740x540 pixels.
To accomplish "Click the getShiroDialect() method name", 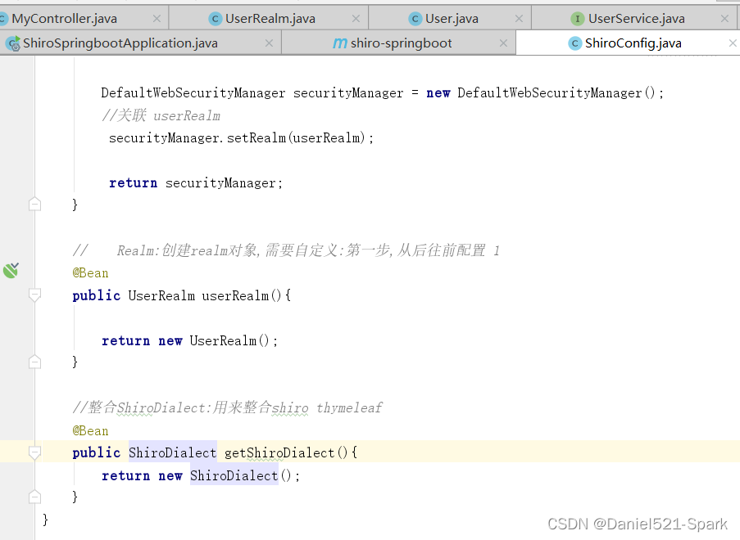I will click(x=279, y=452).
